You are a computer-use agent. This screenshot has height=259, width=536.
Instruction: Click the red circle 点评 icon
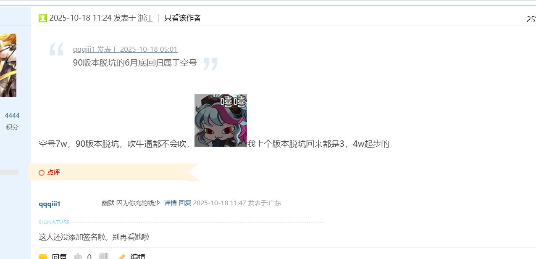(x=41, y=172)
